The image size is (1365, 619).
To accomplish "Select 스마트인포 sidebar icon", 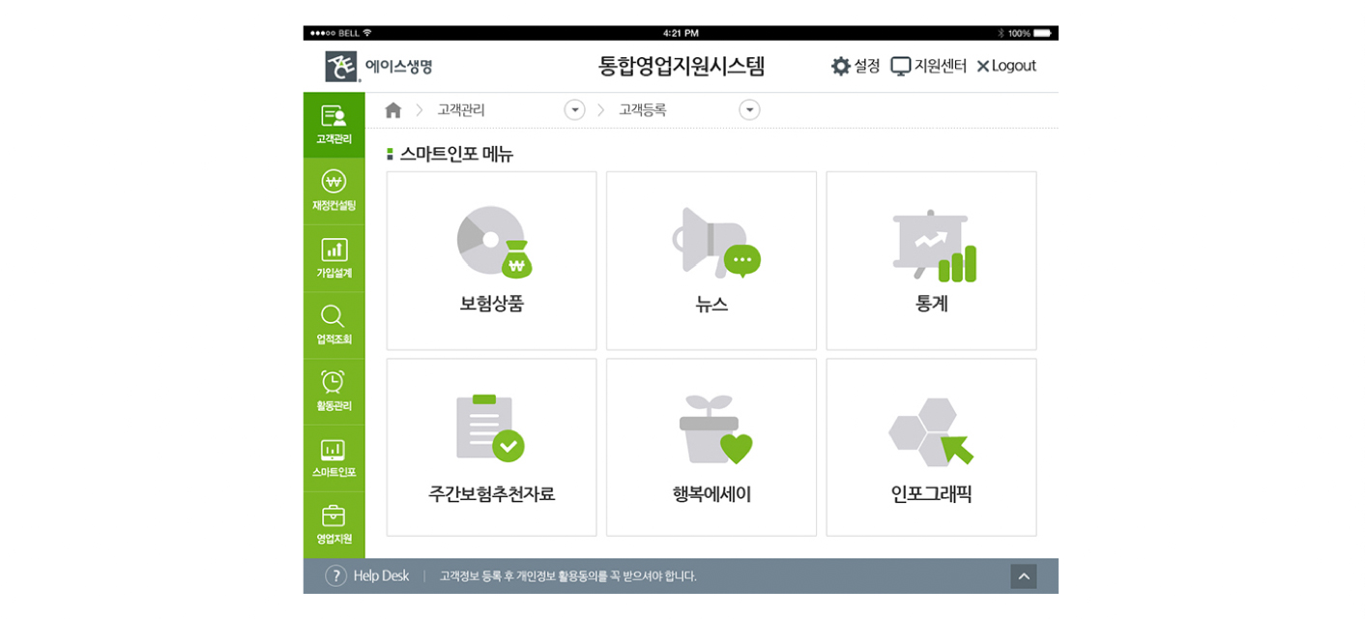I will point(333,450).
